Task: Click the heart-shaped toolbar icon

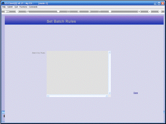Action: (58, 11)
